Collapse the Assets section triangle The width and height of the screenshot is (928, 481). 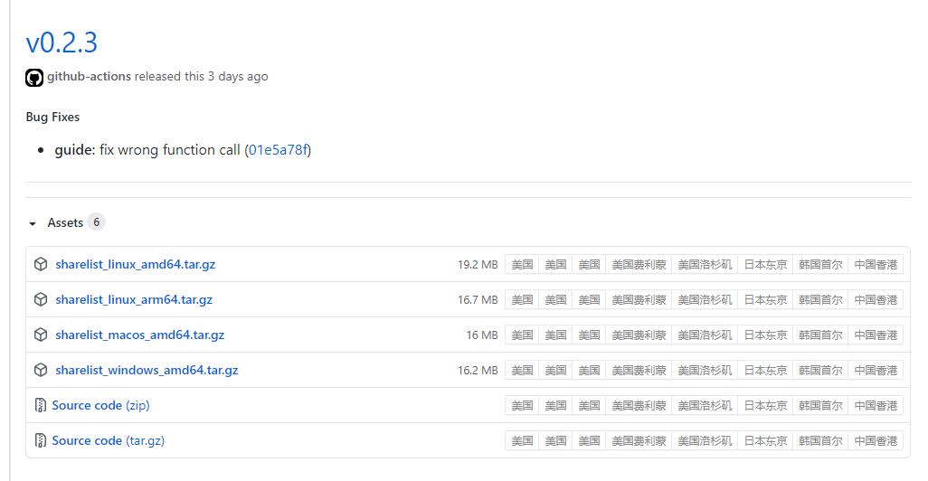33,223
